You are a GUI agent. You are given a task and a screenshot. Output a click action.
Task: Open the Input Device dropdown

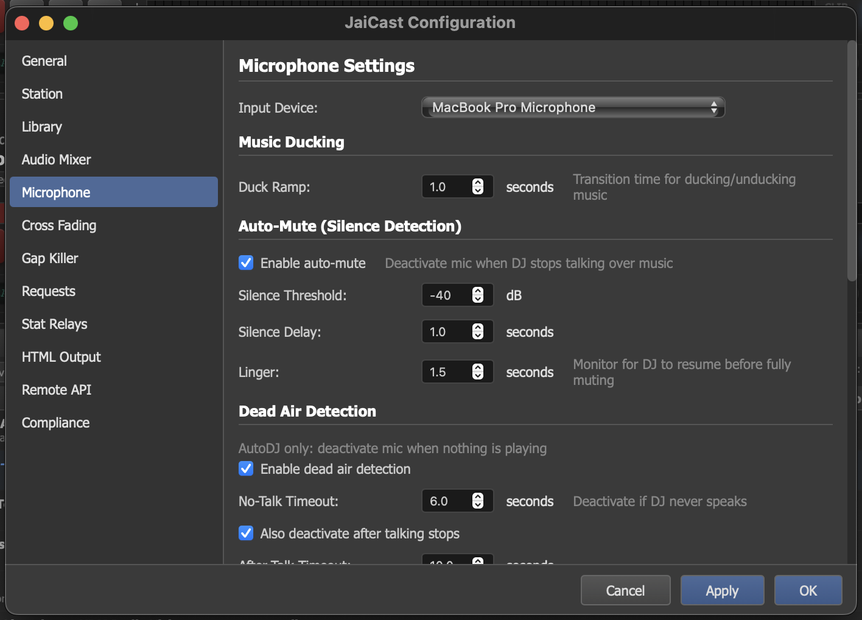573,107
